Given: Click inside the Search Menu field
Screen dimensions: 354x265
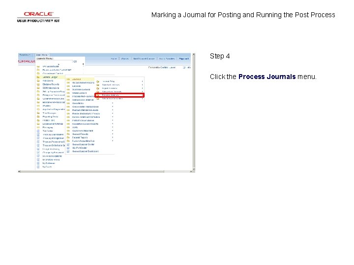Looking at the screenshot, I should click(x=55, y=61).
